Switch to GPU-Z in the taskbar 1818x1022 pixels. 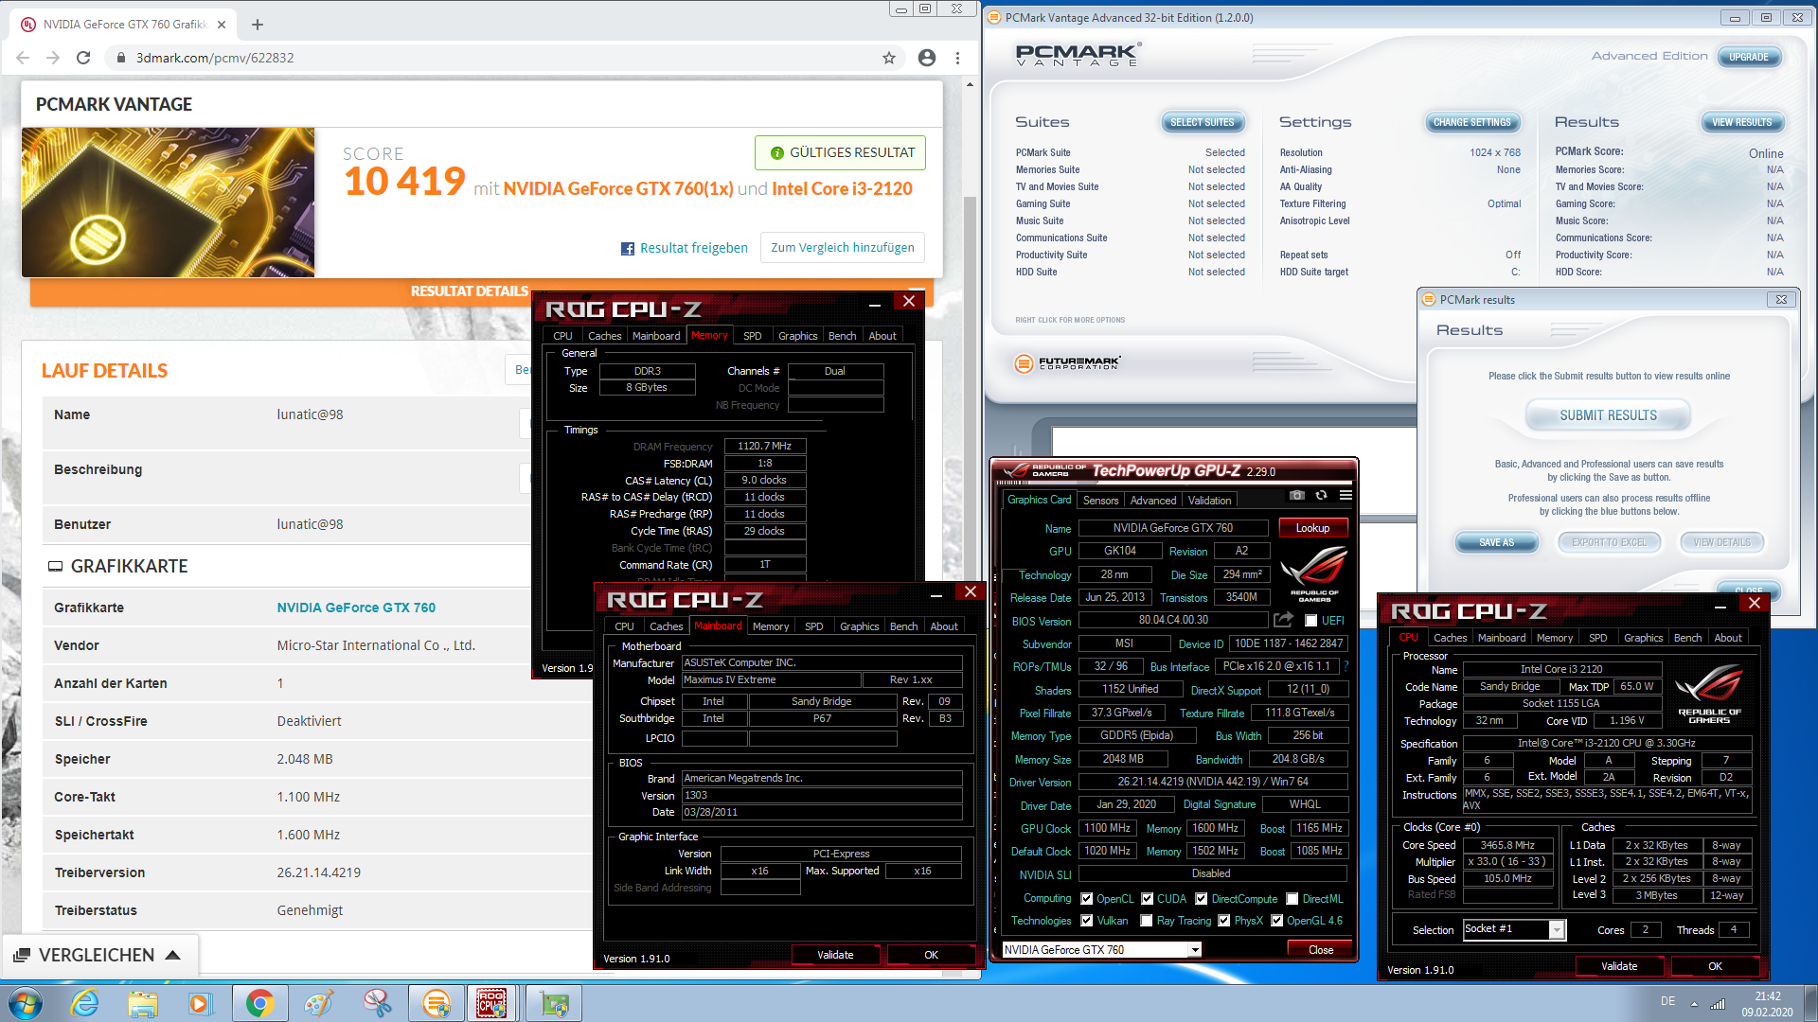click(x=554, y=1003)
